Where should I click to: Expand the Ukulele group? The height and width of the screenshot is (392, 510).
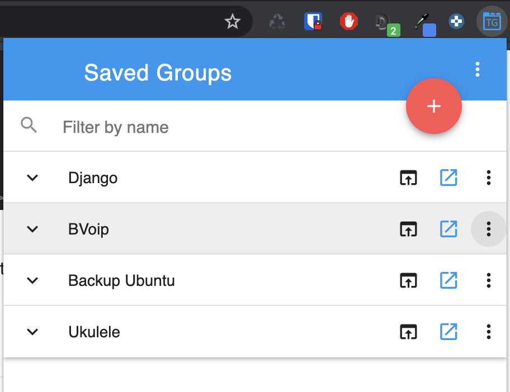32,332
